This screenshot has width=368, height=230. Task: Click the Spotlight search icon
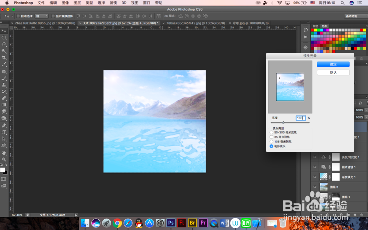[x=342, y=3]
